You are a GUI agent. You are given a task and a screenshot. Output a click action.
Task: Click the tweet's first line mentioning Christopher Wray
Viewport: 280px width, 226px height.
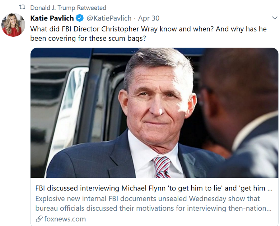pos(148,29)
